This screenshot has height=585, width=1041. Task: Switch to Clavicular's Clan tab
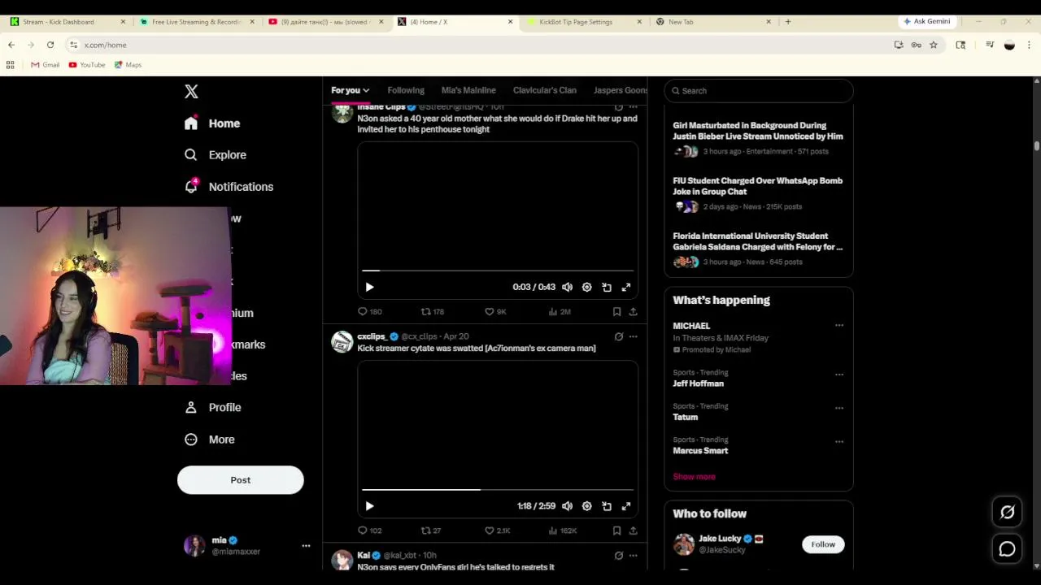tap(544, 90)
